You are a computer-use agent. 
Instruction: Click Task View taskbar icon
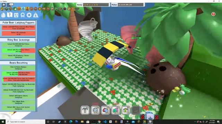click(53, 122)
